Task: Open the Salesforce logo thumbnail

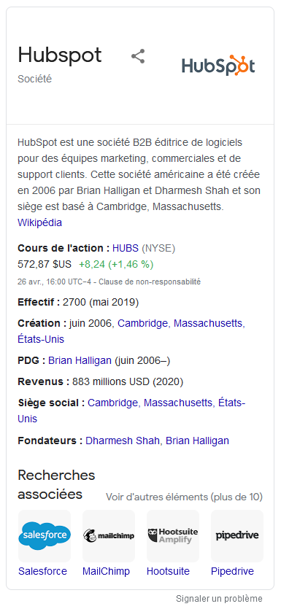Action: point(45,536)
